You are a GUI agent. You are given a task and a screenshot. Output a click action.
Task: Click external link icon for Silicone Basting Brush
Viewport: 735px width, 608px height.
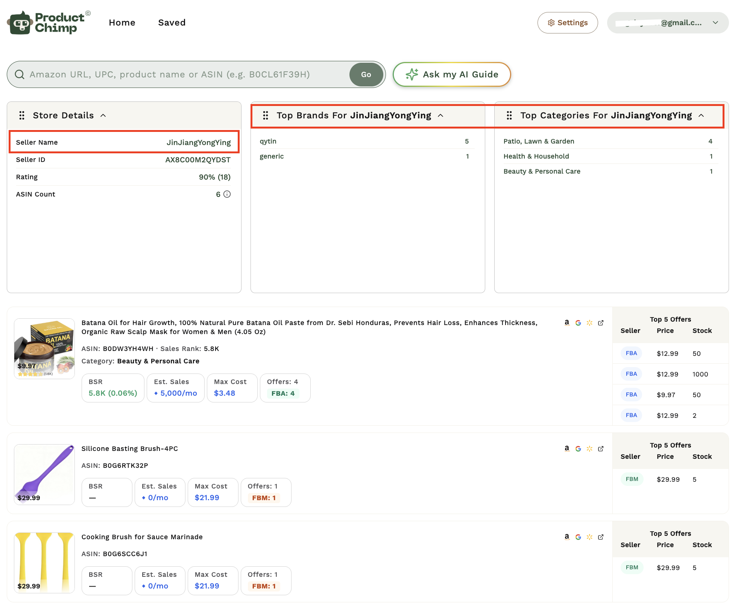pyautogui.click(x=601, y=449)
